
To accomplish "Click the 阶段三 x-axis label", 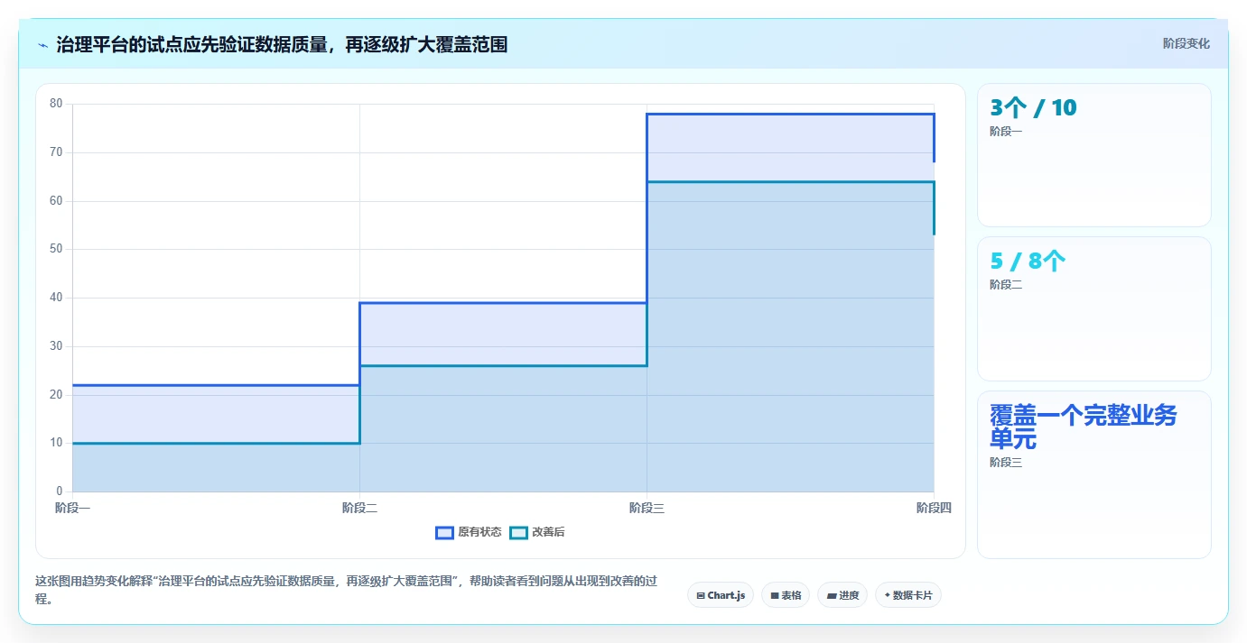I will pyautogui.click(x=647, y=508).
